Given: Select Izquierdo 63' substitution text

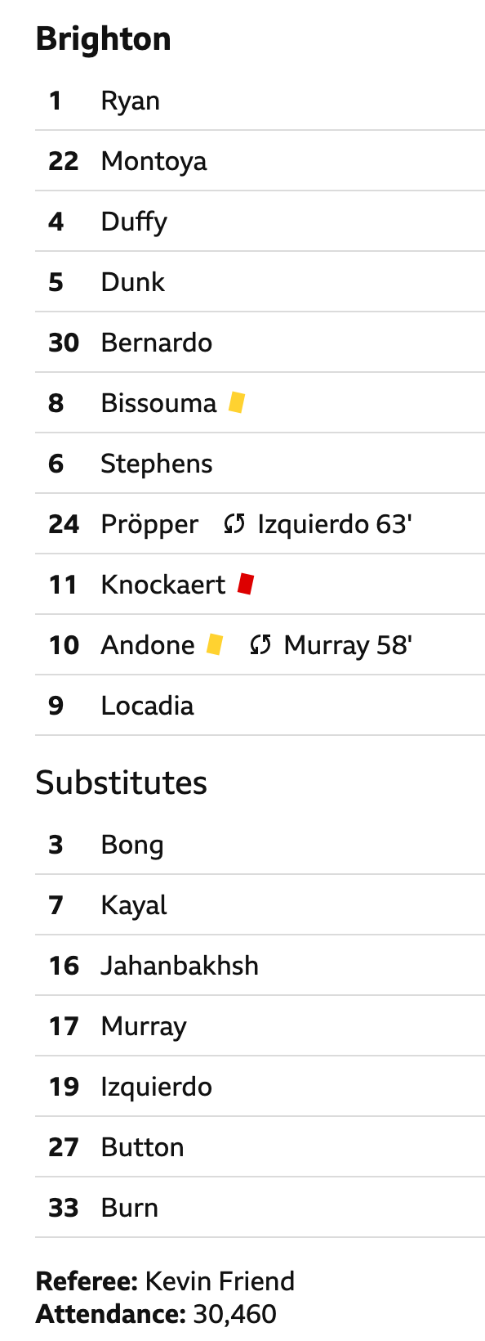Looking at the screenshot, I should 335,524.
